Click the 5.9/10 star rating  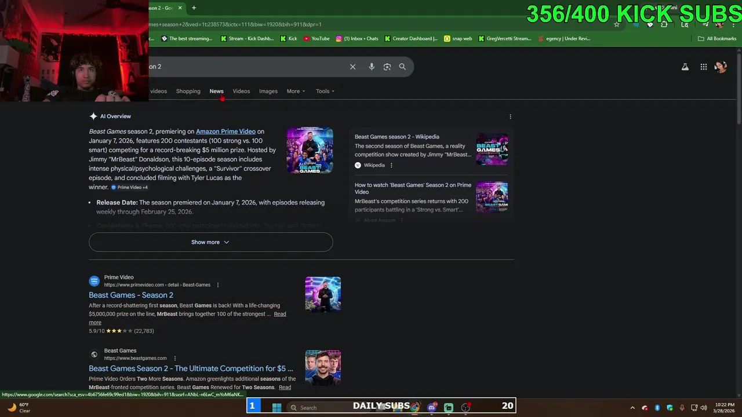121,331
